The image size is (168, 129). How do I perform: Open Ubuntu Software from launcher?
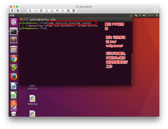point(14,103)
